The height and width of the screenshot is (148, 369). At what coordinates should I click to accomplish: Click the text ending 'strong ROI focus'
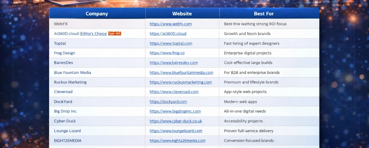[255, 24]
